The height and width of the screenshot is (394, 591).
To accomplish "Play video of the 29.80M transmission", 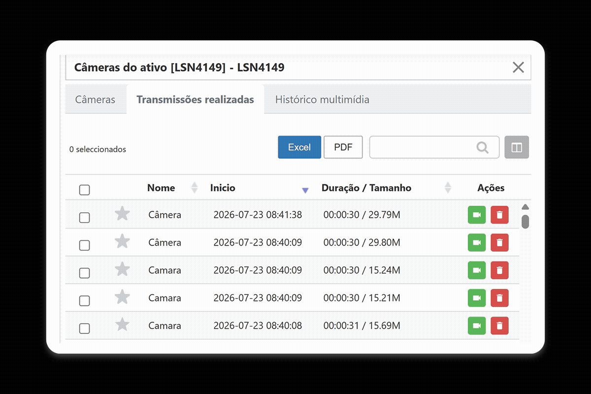I will click(477, 242).
